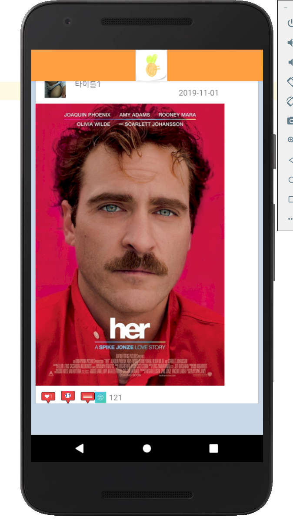Click the emulator power button icon
This screenshot has width=293, height=524.
pos(290,24)
